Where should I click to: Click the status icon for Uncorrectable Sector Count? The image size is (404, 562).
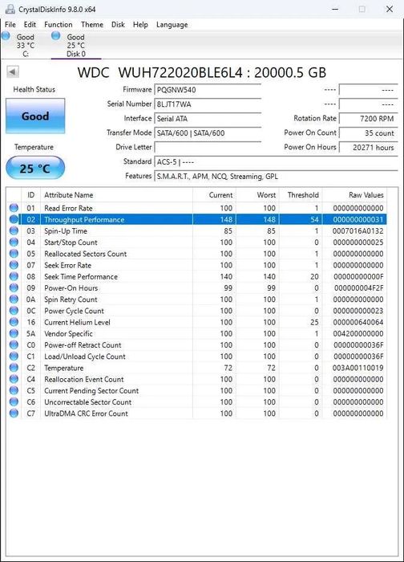(x=14, y=402)
